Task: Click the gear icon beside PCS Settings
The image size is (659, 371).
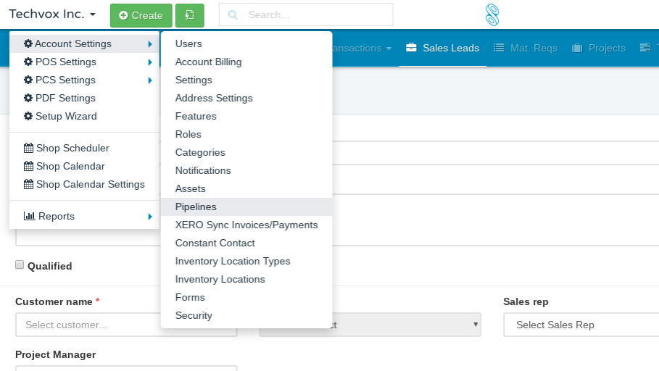Action: pos(28,80)
